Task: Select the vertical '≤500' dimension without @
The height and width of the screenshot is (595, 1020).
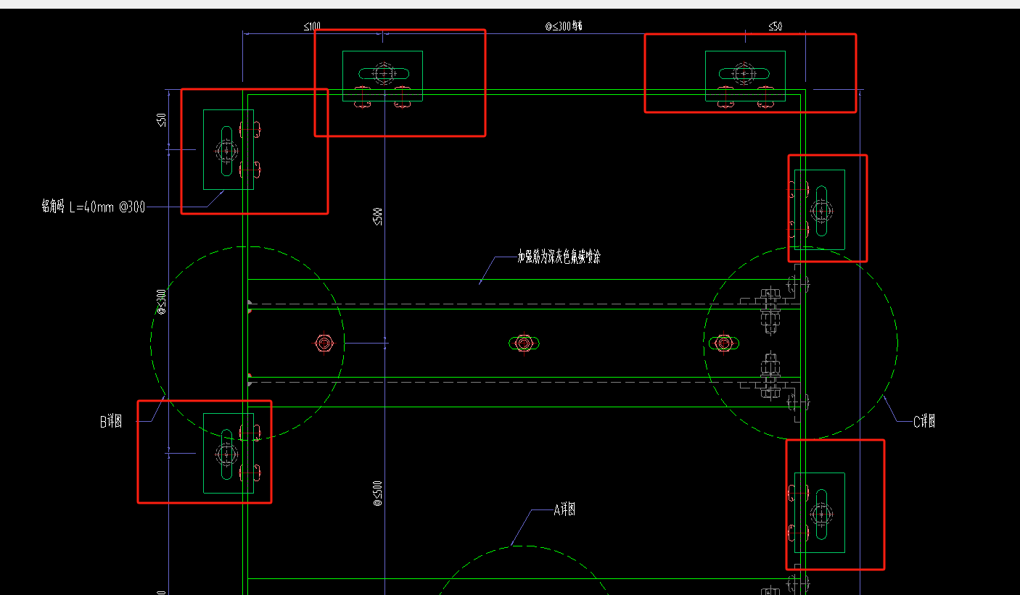Action: [x=377, y=217]
